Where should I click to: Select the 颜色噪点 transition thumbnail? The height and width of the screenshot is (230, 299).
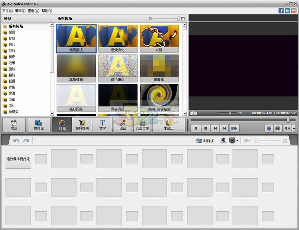[118, 68]
